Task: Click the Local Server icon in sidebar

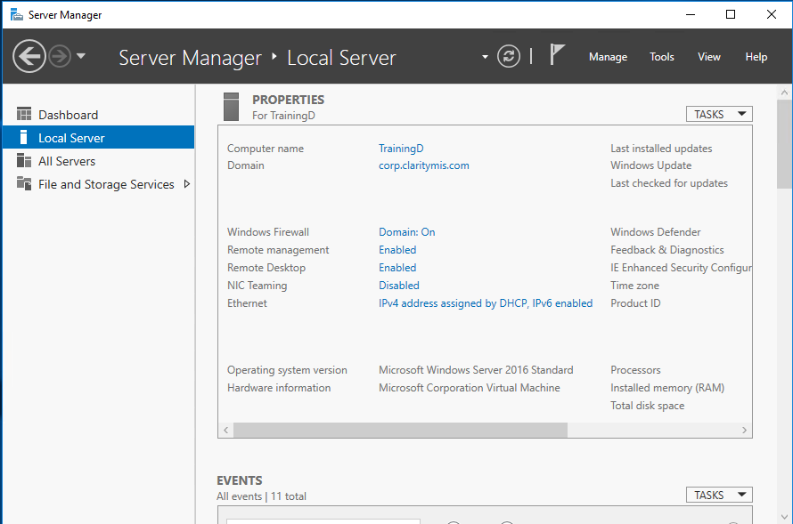Action: tap(23, 137)
